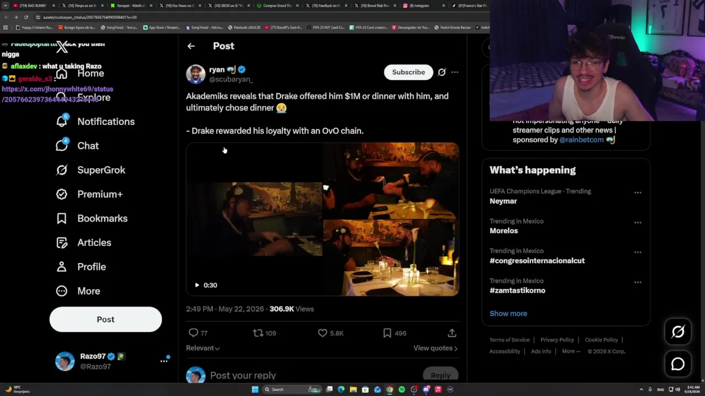Go back using the Post arrow
705x396 pixels.
pos(191,46)
